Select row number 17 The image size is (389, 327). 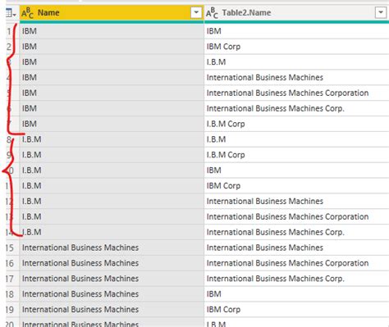(x=10, y=279)
